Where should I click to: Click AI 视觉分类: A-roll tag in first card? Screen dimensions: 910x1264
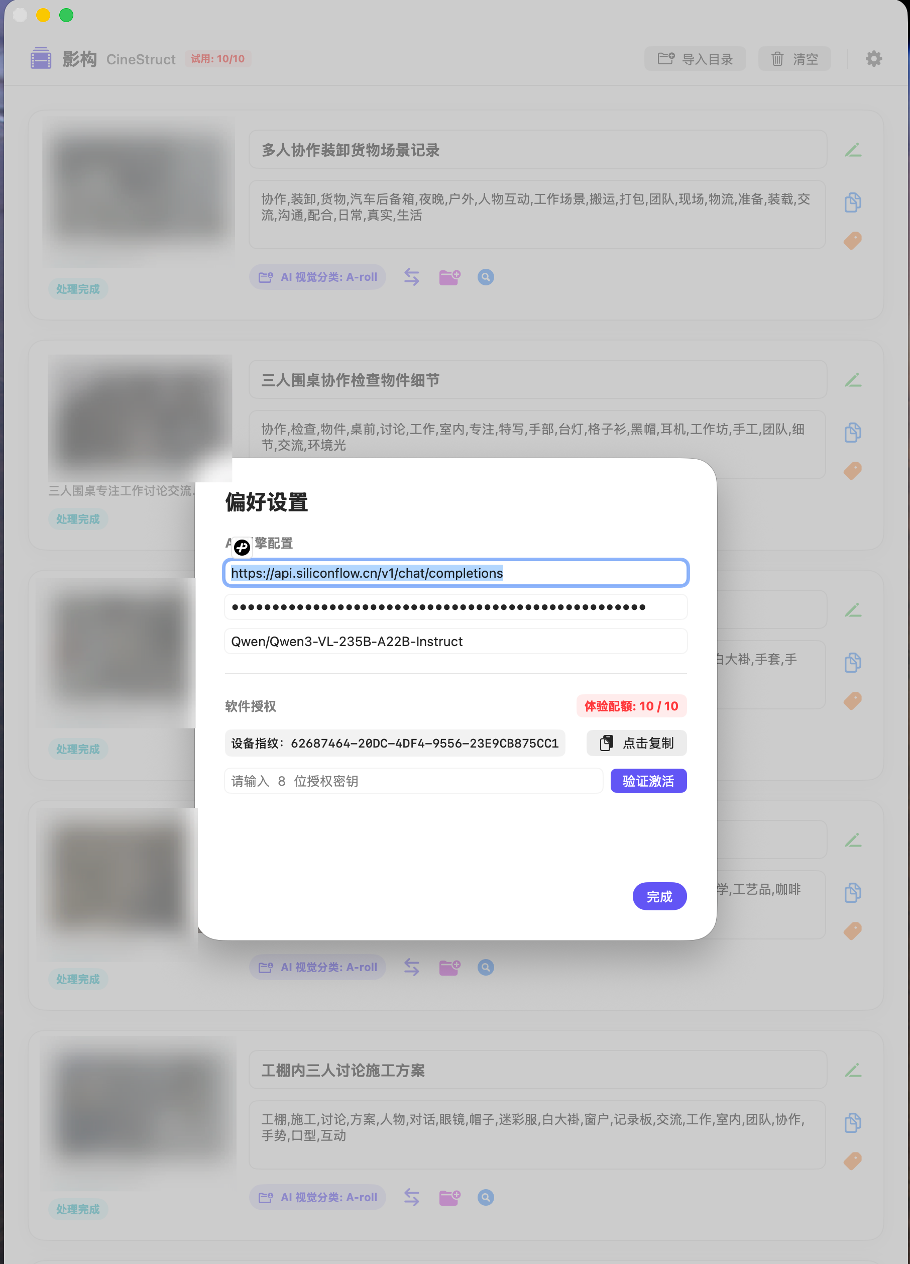coord(317,277)
